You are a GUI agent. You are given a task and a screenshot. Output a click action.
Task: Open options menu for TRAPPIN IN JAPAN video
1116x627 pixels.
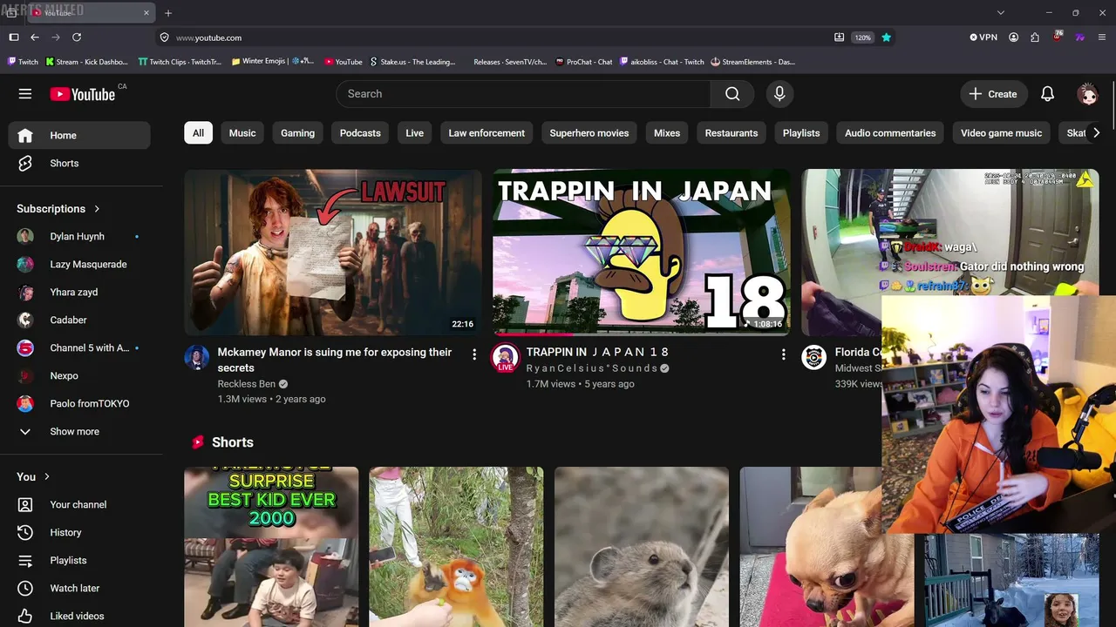(783, 354)
